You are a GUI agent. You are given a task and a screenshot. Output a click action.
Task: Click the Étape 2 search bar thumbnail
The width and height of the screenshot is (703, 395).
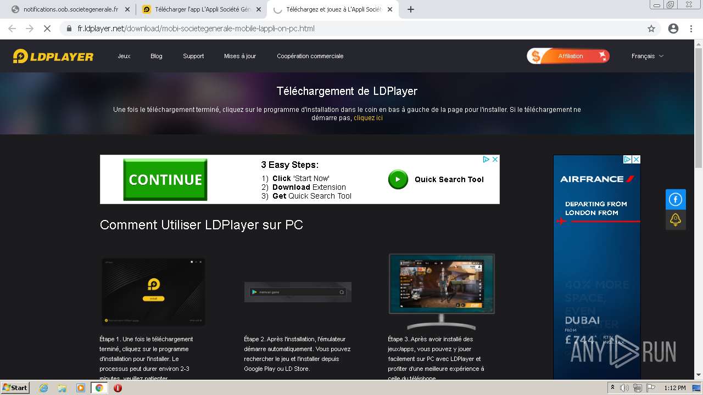298,292
